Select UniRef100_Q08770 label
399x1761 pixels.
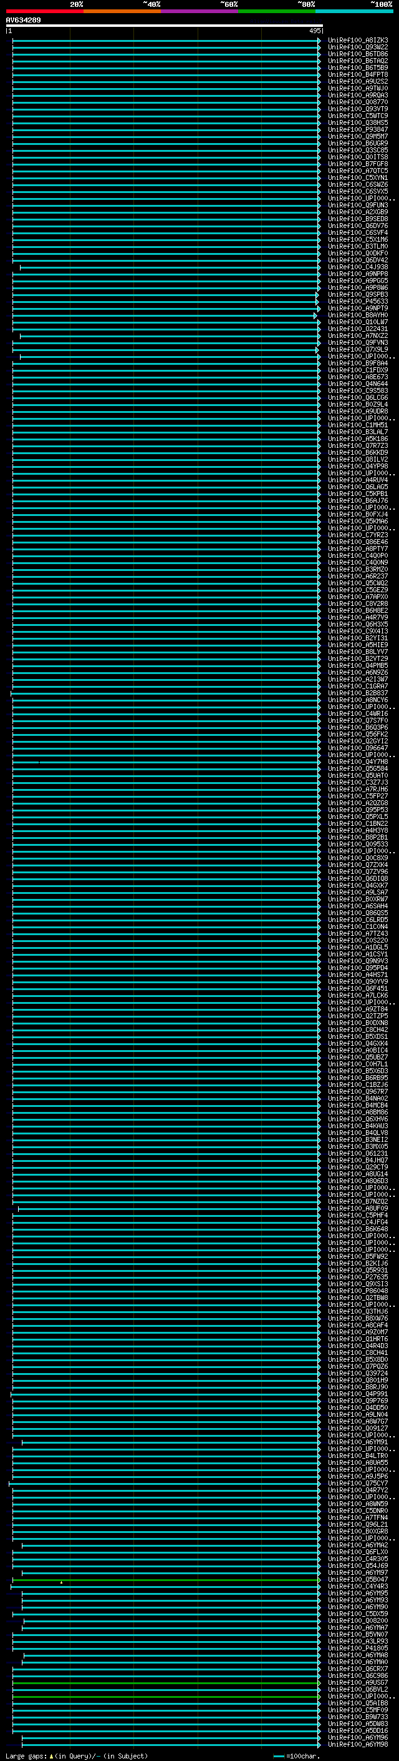pos(358,102)
